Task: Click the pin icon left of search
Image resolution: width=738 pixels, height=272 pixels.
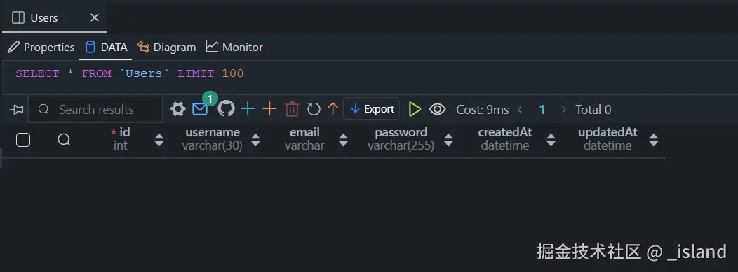Action: (x=16, y=110)
